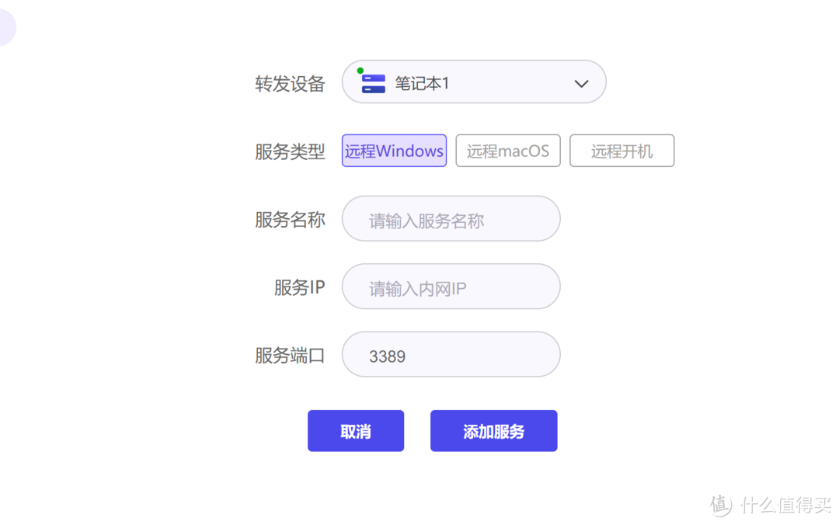Open the device list showing 笔记本1
The width and height of the screenshot is (839, 525).
tap(474, 82)
